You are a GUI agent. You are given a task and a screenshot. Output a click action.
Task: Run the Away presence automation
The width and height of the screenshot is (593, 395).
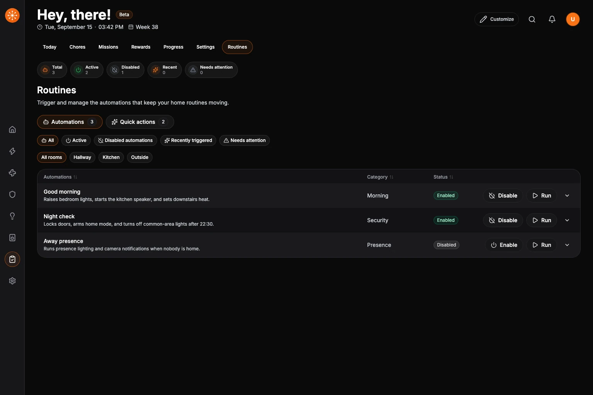click(x=542, y=245)
